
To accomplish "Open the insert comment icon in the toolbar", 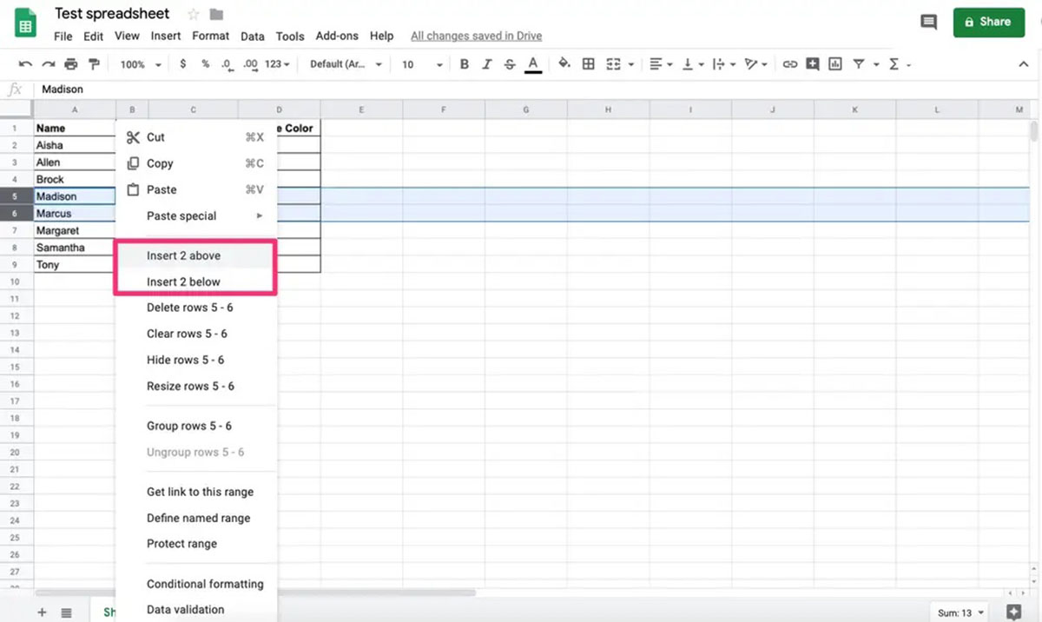I will point(812,63).
